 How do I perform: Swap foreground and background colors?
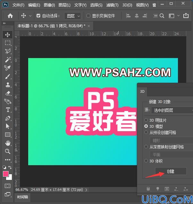(x=10, y=167)
